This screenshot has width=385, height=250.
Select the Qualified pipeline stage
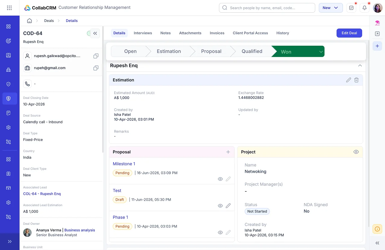(x=252, y=51)
